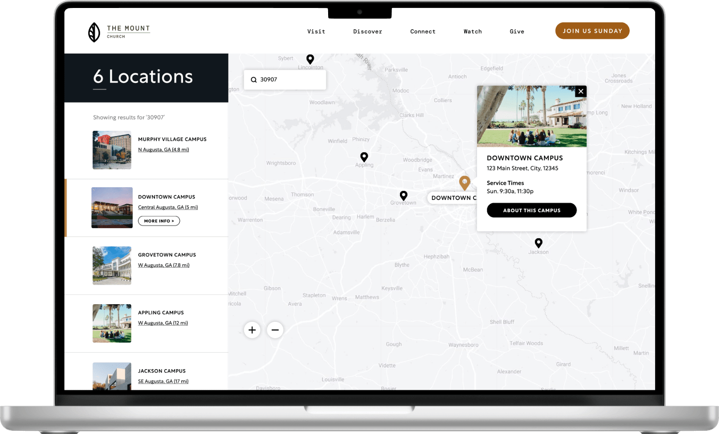Open the Connect menu
The image size is (719, 434).
pyautogui.click(x=423, y=31)
